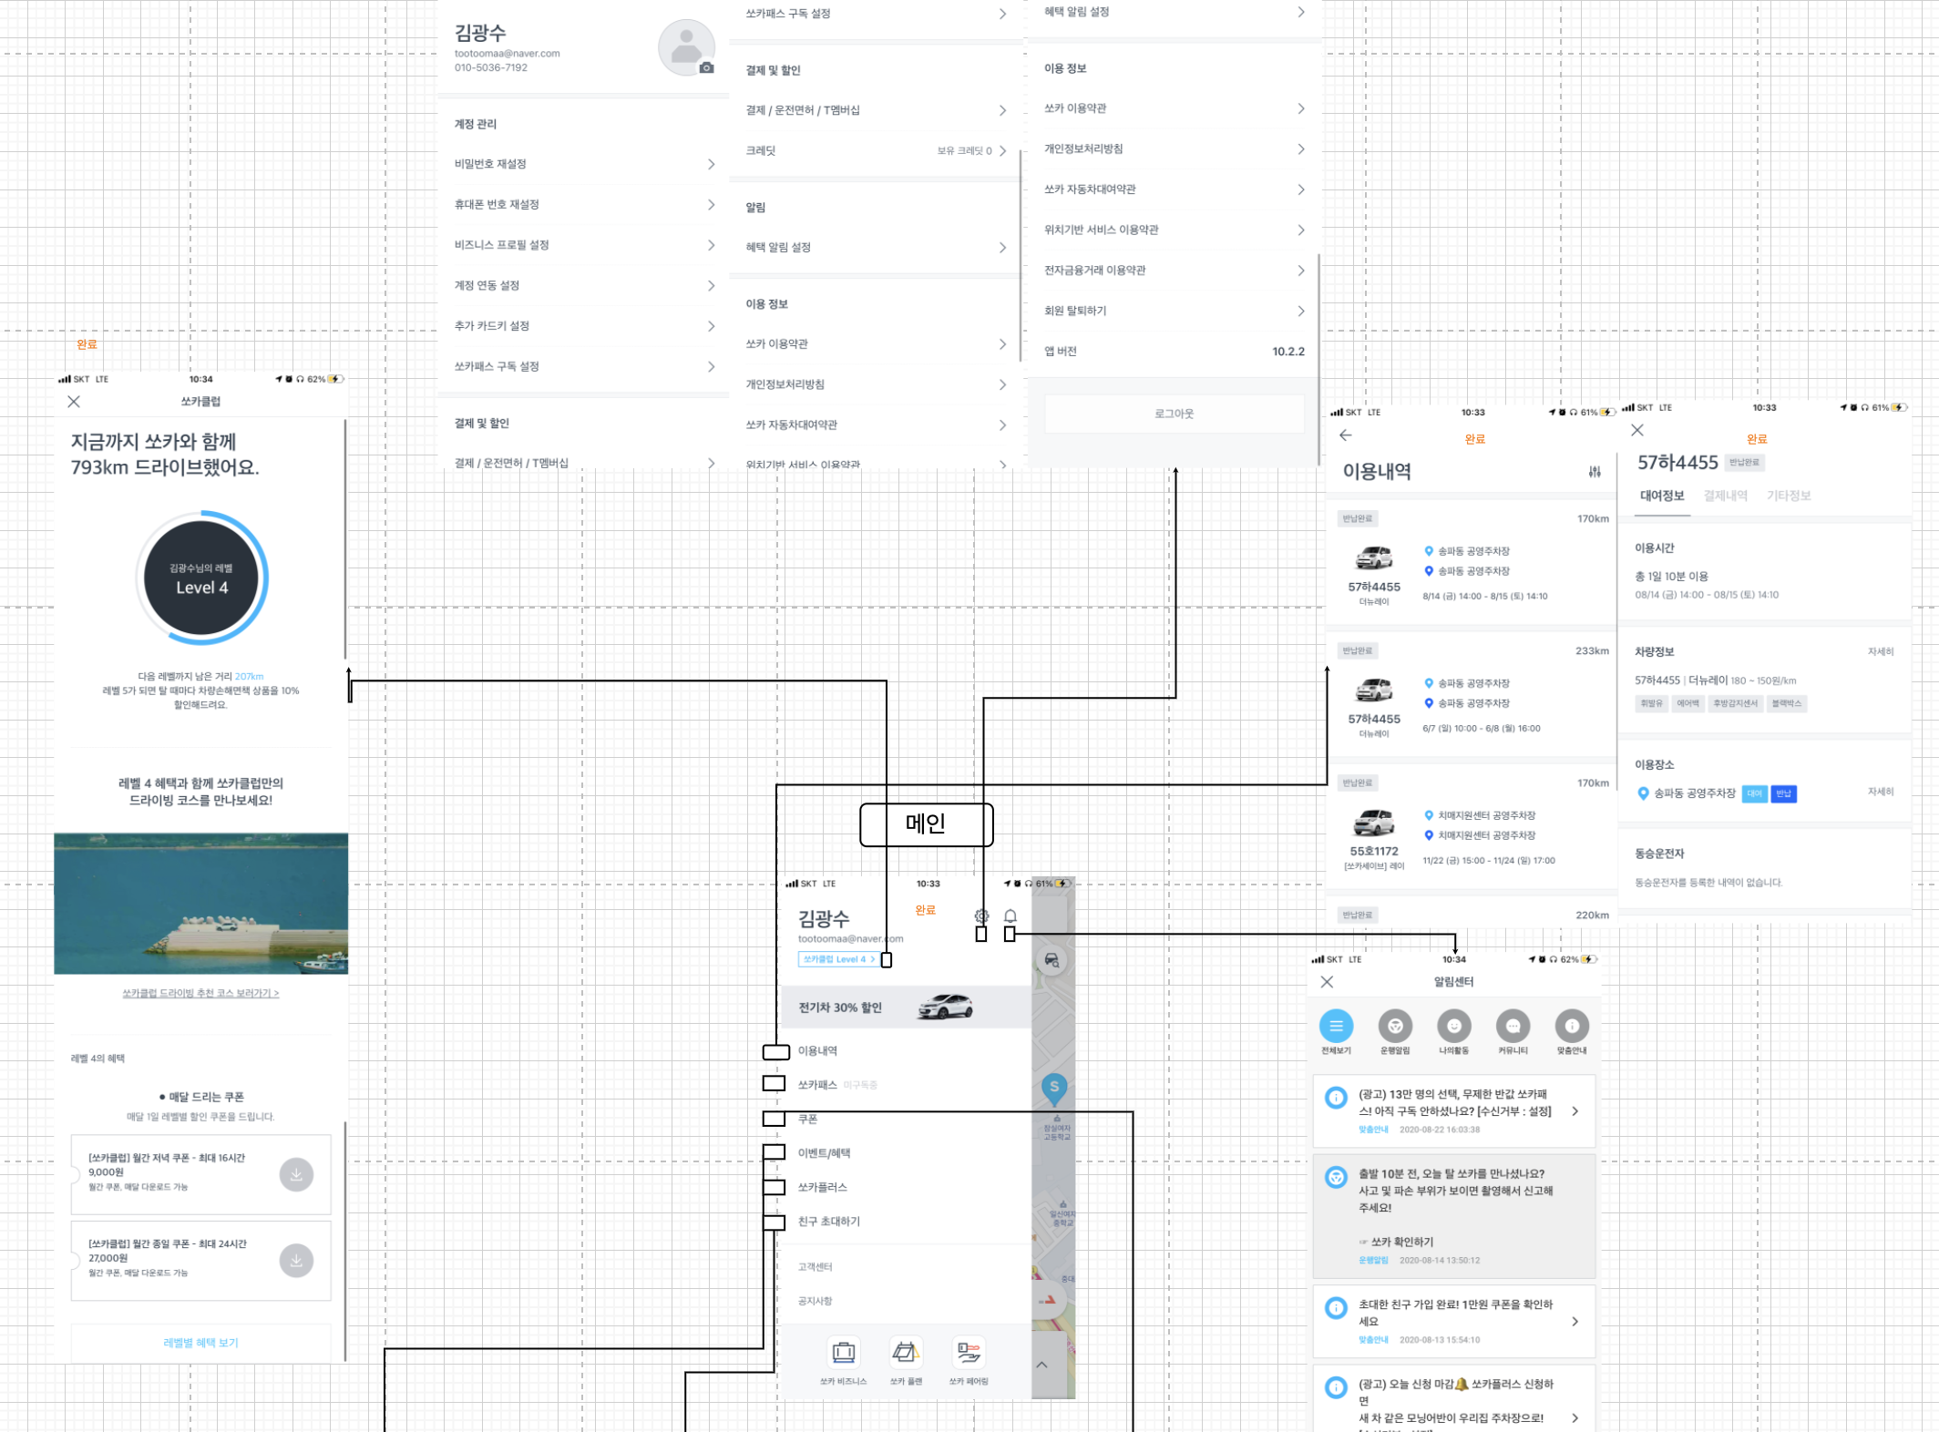Viewport: 1939px width, 1432px height.
Task: Open the 쏘카 비즈니스 briefcase icon
Action: [x=844, y=1354]
